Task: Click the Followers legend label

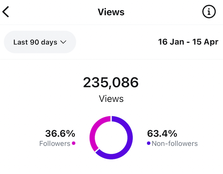Action: [55, 143]
